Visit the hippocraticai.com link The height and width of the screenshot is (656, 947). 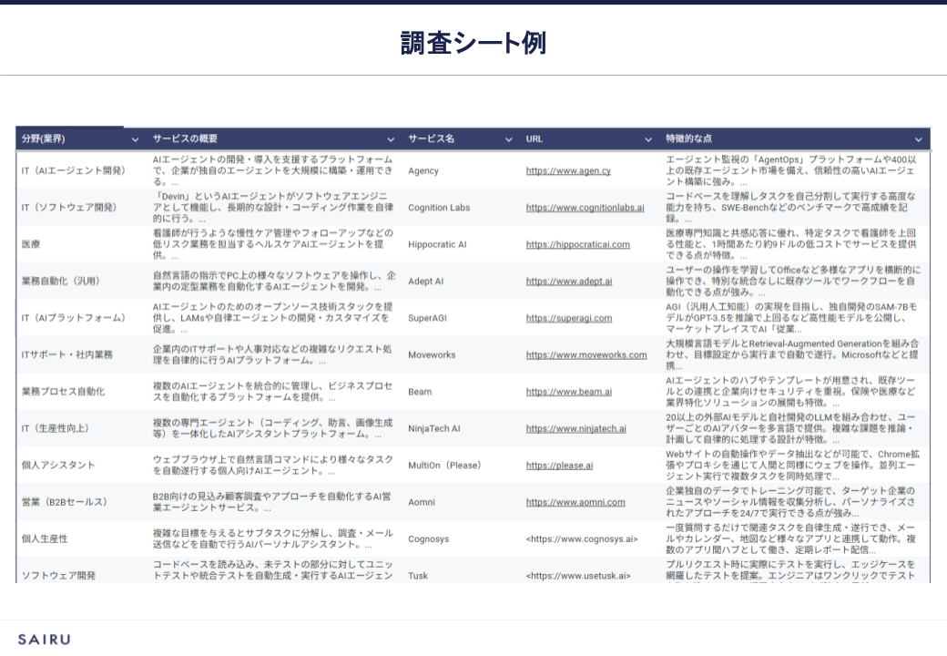tap(577, 244)
